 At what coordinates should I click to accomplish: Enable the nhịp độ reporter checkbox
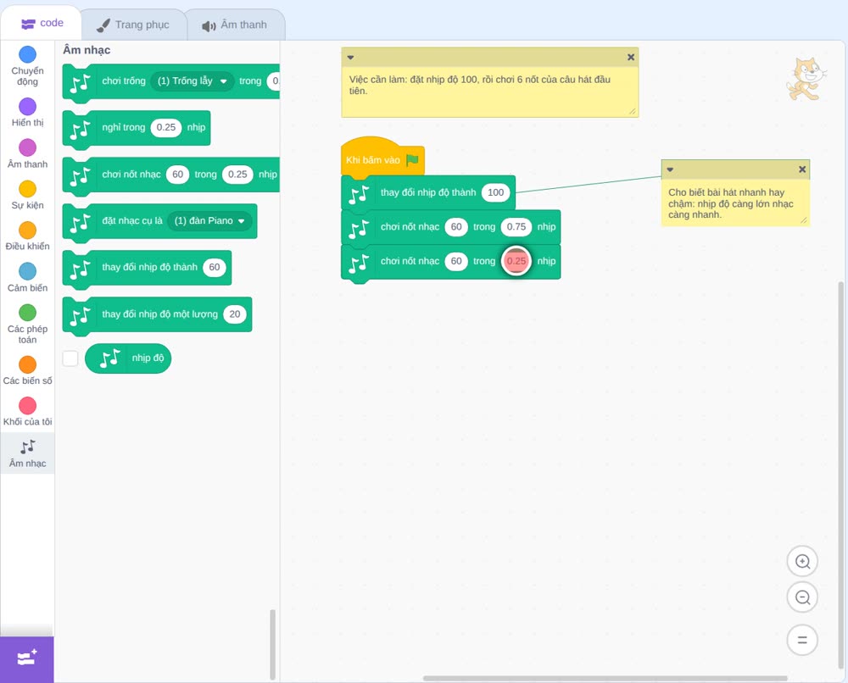(70, 358)
